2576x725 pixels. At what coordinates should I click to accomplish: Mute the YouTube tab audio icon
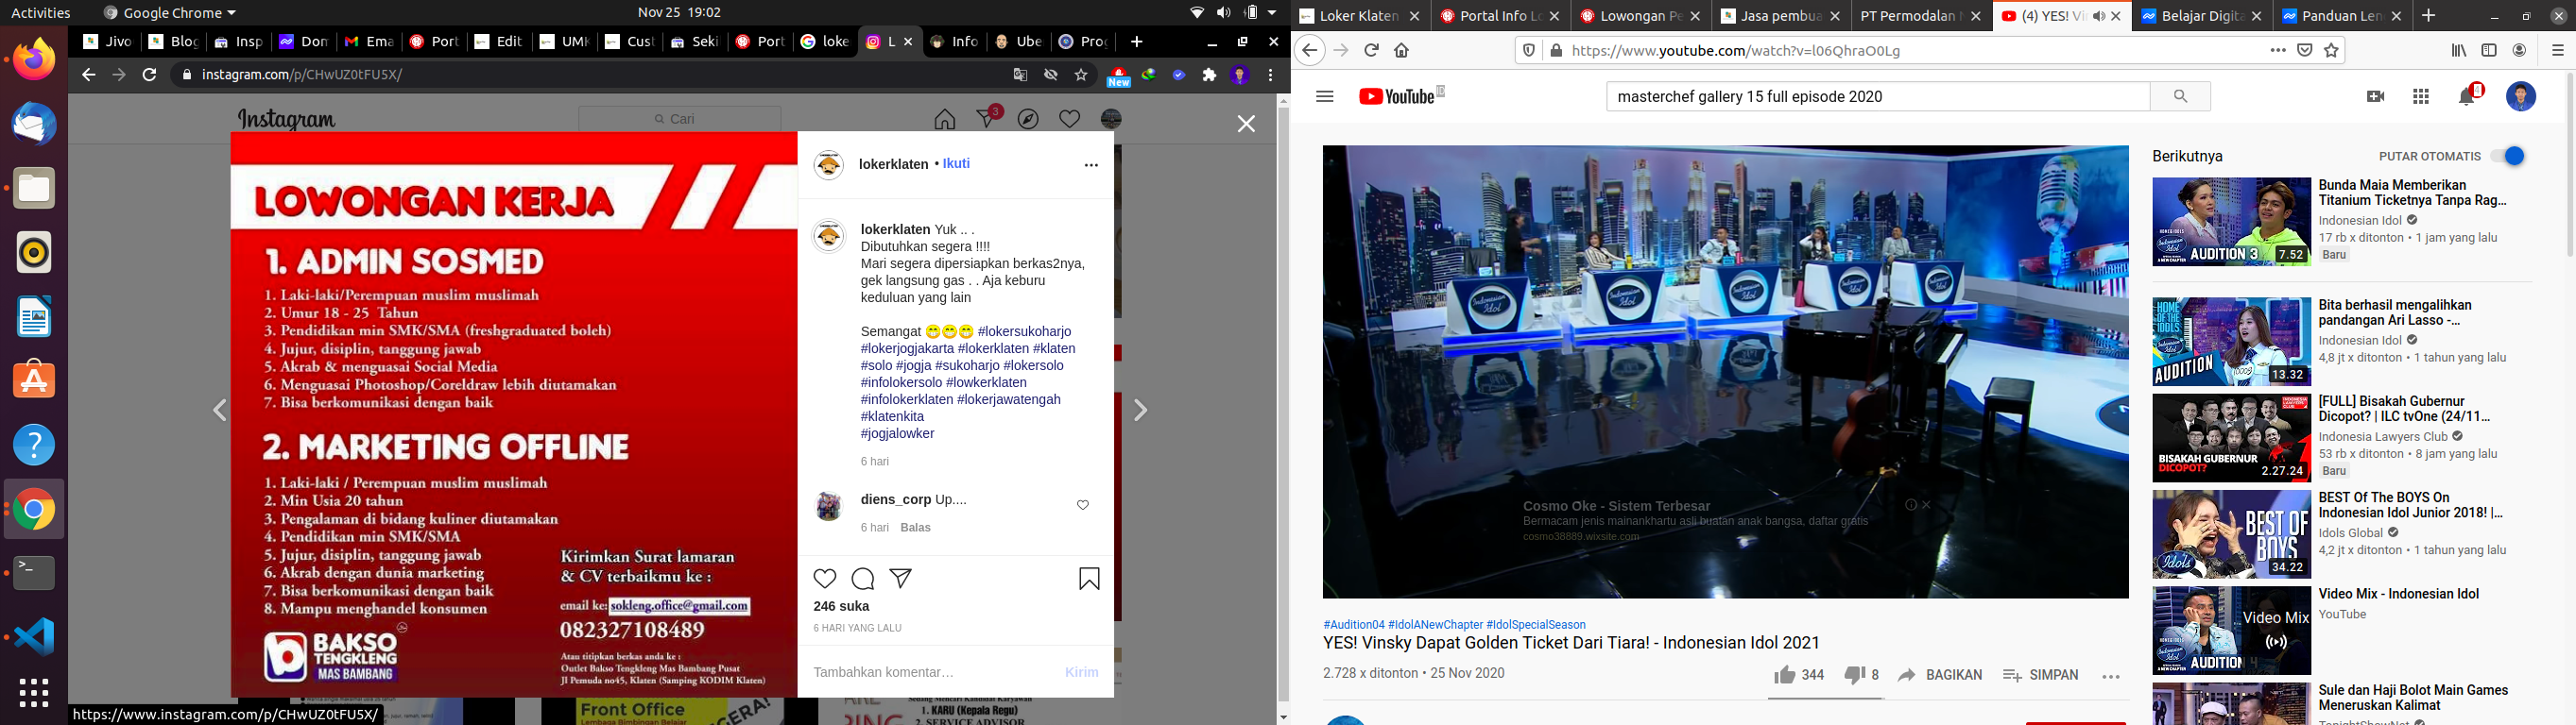pos(2098,16)
